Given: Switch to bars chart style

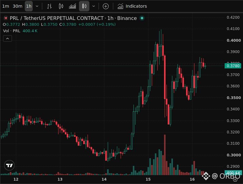Looking at the screenshot, I should (x=50, y=6).
